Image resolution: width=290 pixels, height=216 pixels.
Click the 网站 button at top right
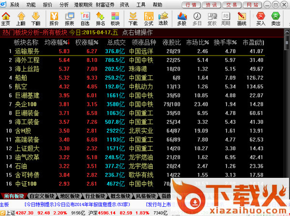point(252,5)
